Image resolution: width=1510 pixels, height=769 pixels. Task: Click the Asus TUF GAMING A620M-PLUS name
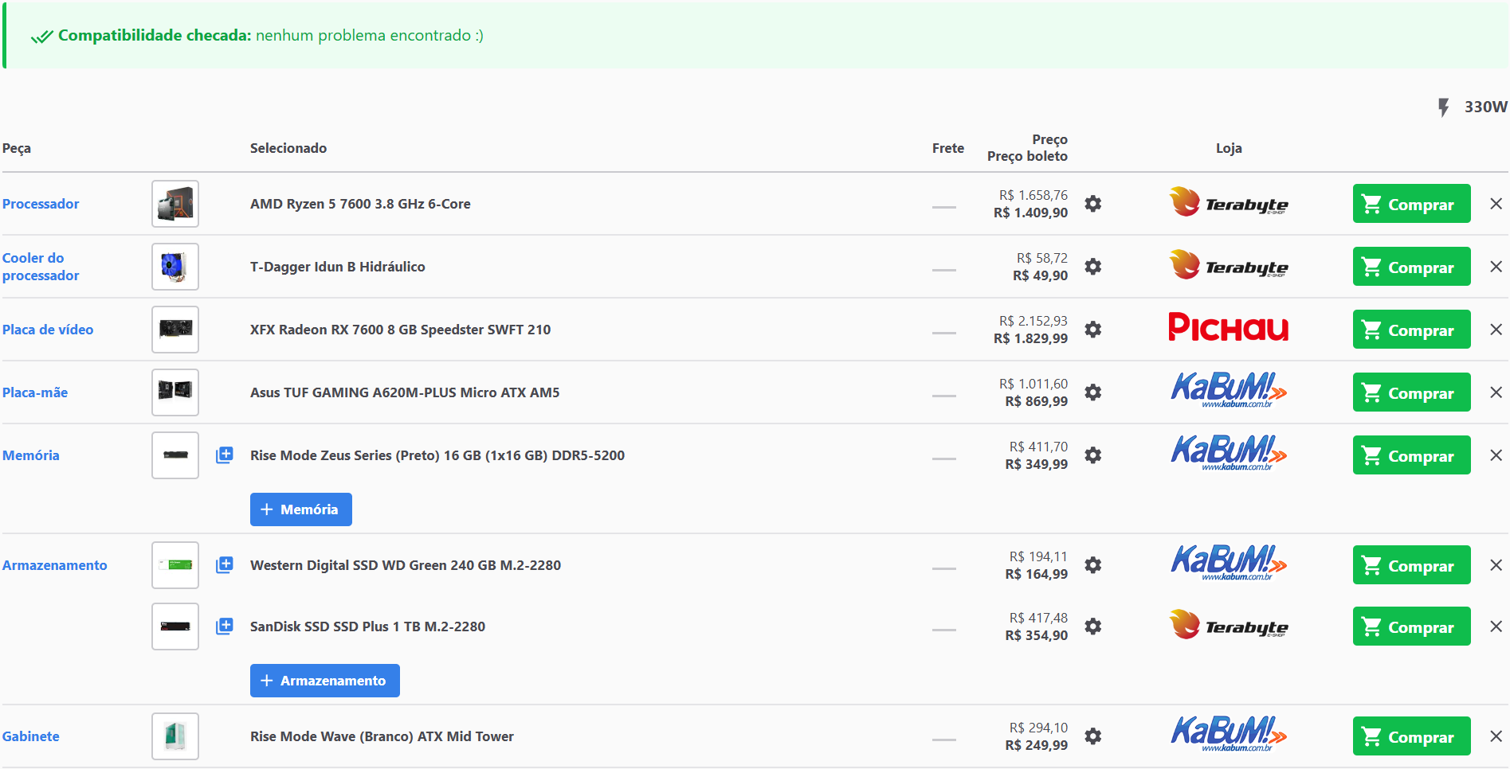pyautogui.click(x=405, y=392)
